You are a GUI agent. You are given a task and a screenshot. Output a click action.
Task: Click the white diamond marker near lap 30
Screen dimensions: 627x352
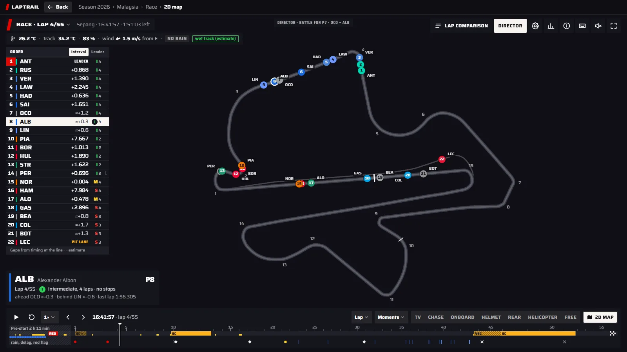pos(364,342)
